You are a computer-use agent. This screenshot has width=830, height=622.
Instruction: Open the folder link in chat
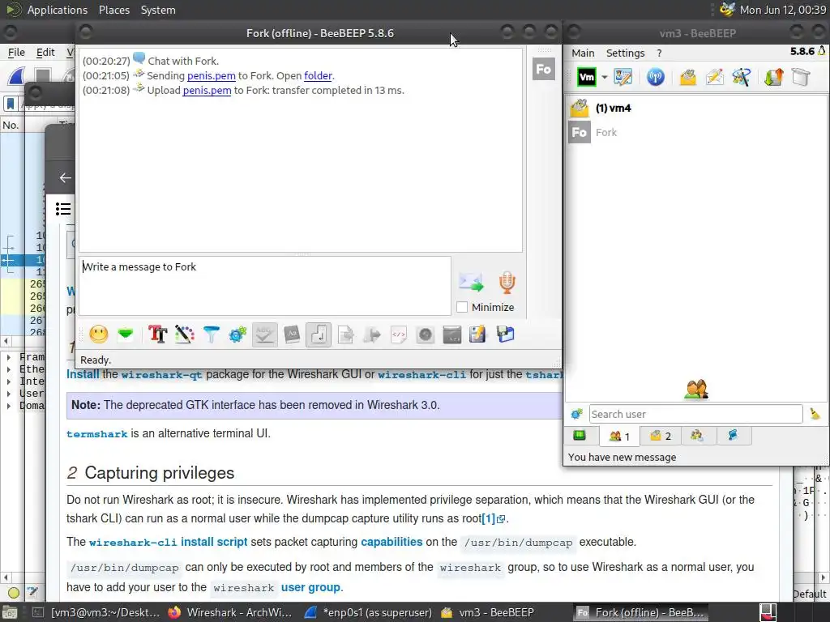point(318,75)
